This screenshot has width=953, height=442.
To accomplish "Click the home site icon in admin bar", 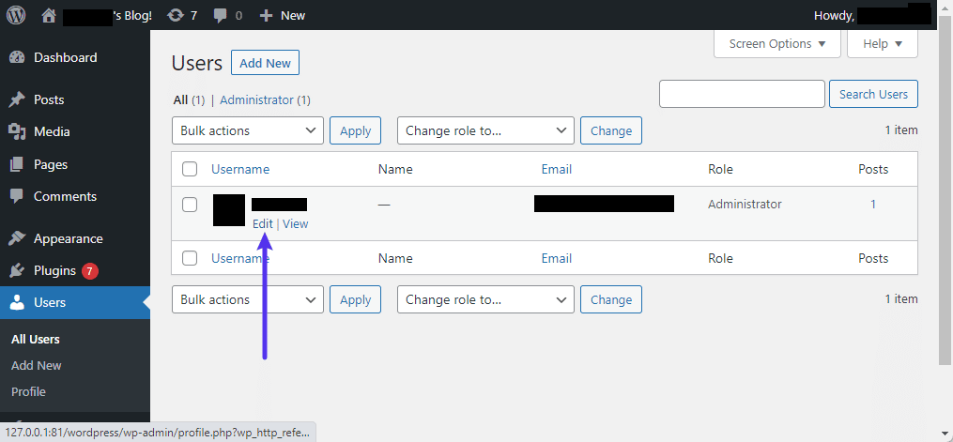I will [49, 15].
